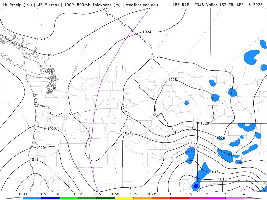Select the 'weather.cod.edu' source text
The height and width of the screenshot is (200, 267).
tap(142, 5)
